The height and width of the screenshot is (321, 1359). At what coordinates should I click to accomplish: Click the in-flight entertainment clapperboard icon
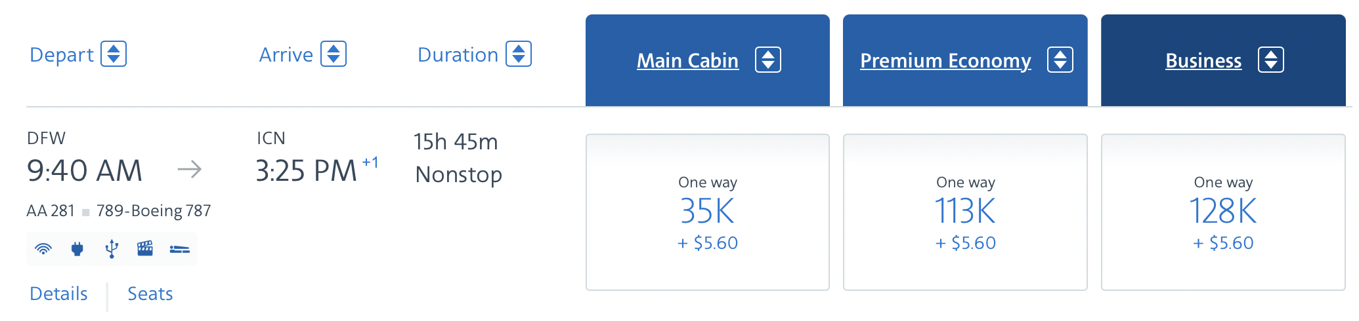click(x=145, y=248)
